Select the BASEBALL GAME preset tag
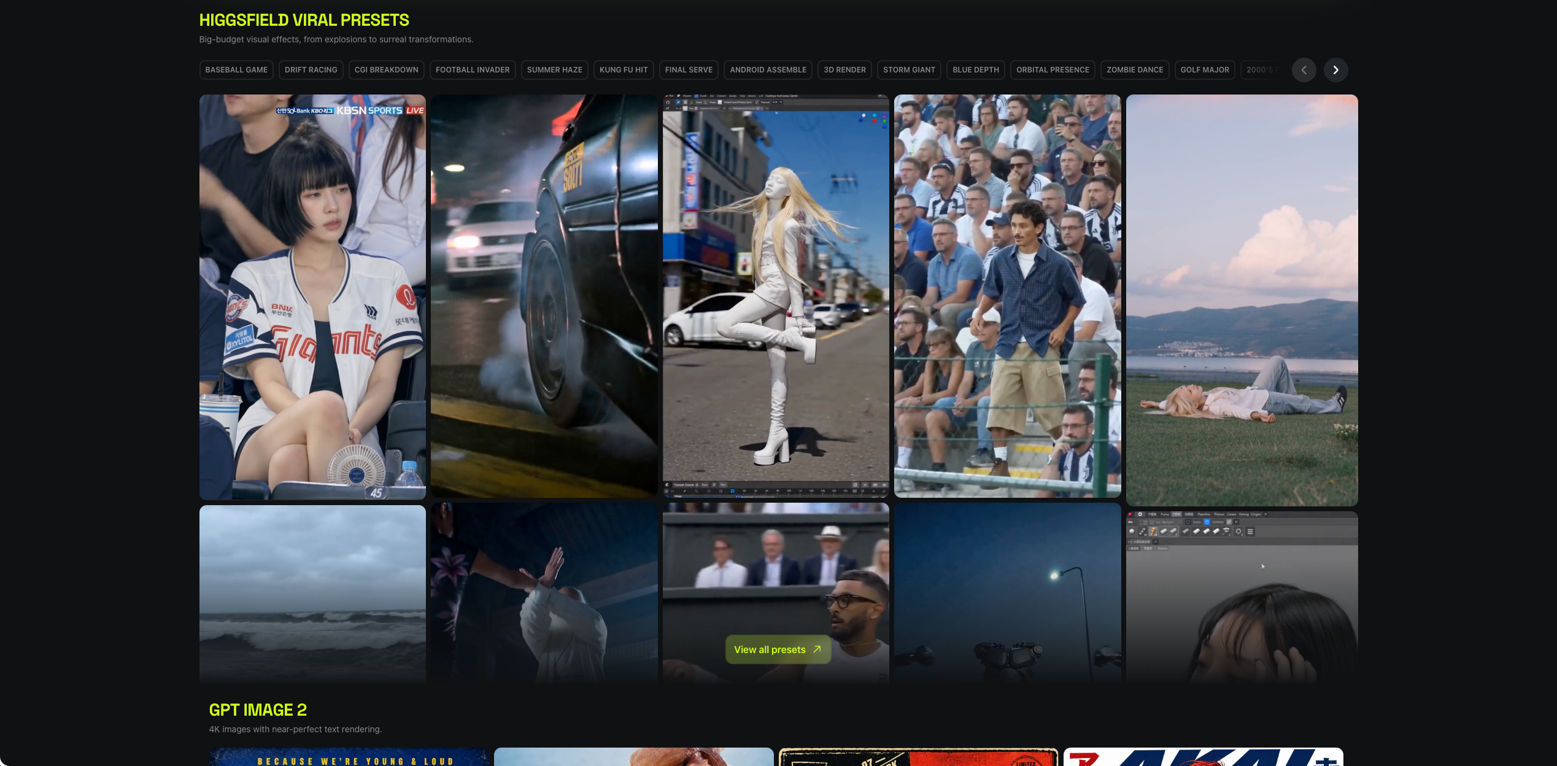The height and width of the screenshot is (766, 1557). pos(236,70)
